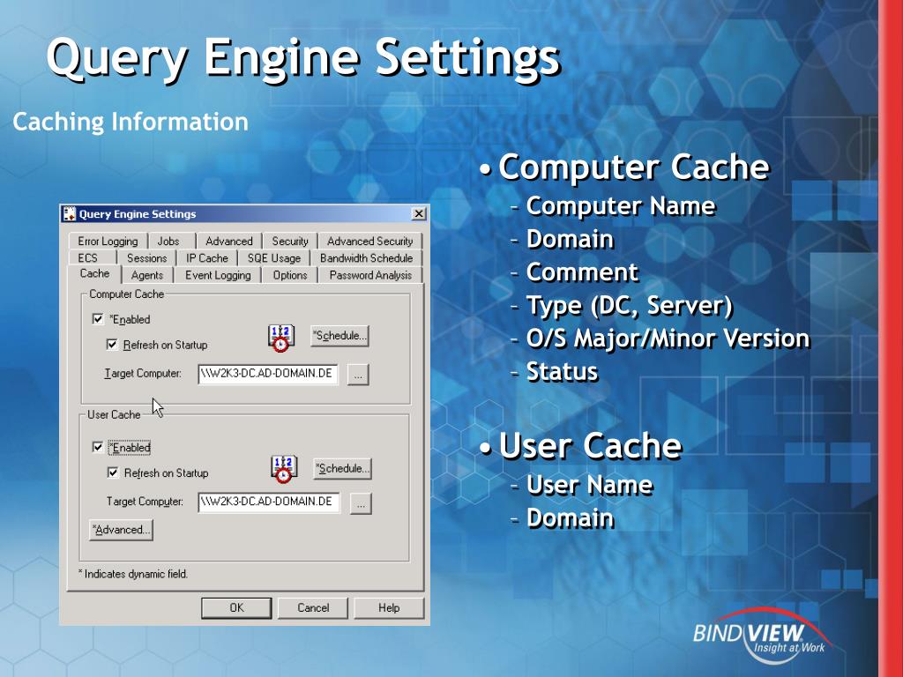Viewport: 903px width, 677px height.
Task: Click the Query Engine Settings title bar
Action: click(244, 214)
